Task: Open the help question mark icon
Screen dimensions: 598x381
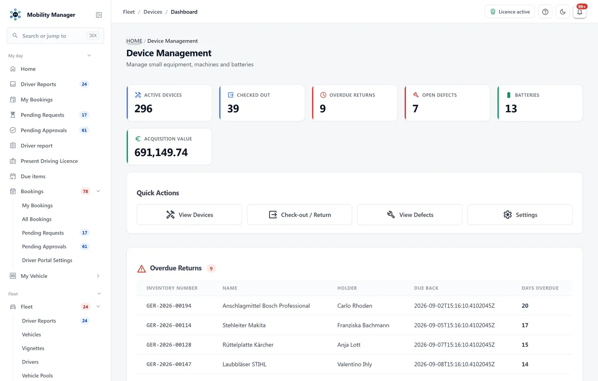Action: (545, 12)
